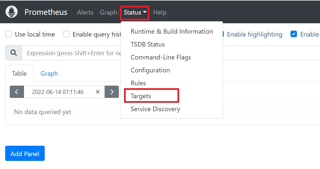Toggle the Enable highlighting checkbox

click(222, 34)
